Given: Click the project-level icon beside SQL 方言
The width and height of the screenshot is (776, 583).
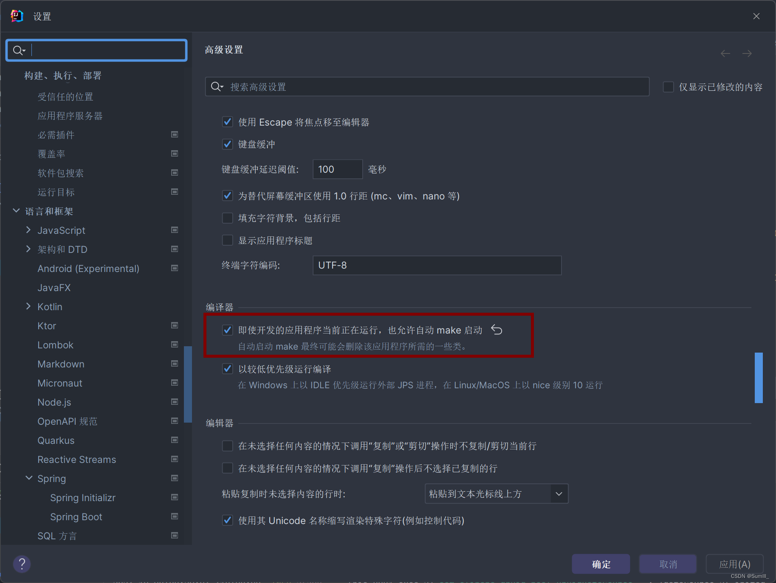Looking at the screenshot, I should tap(175, 535).
